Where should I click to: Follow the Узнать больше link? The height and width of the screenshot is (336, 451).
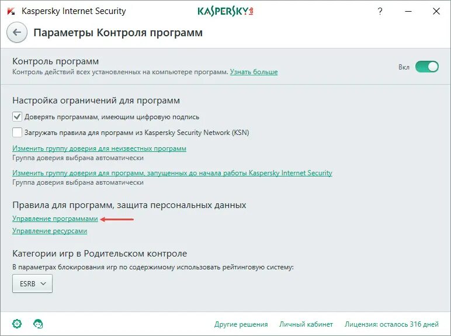tap(254, 72)
